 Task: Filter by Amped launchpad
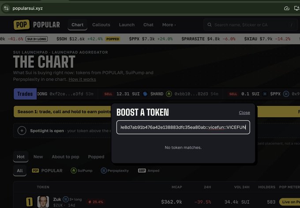(x=149, y=170)
